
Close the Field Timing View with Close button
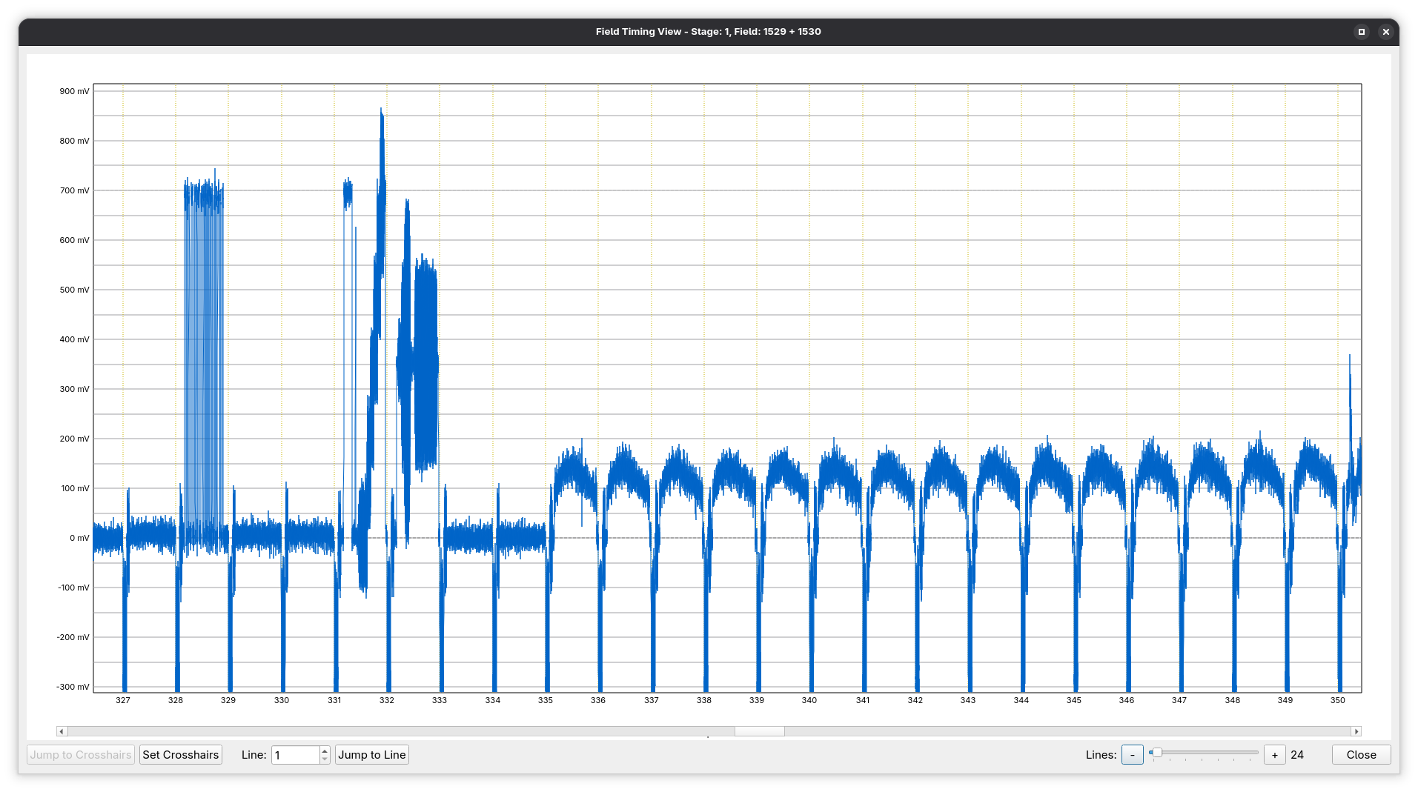(1361, 754)
